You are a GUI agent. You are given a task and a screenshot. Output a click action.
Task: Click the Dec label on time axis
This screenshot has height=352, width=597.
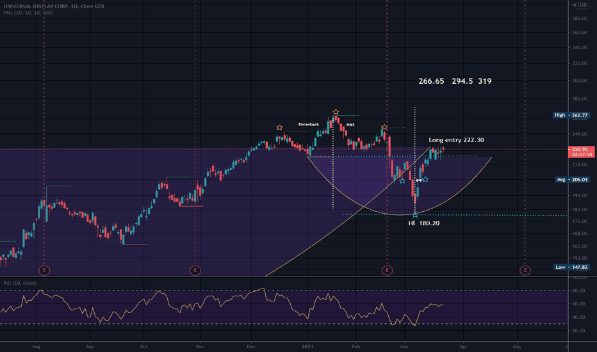pos(251,347)
